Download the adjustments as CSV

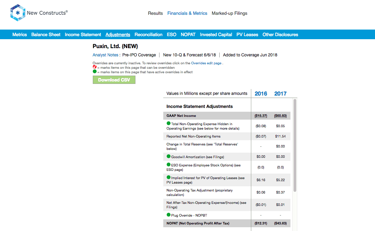tap(114, 80)
